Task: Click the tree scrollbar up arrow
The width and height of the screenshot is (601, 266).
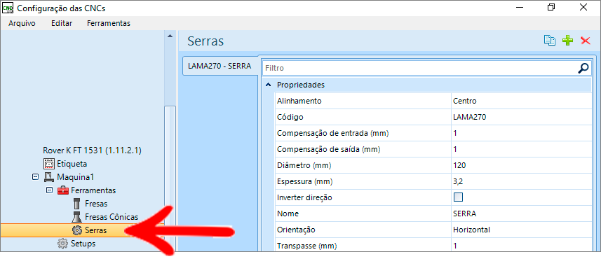Action: coord(170,36)
